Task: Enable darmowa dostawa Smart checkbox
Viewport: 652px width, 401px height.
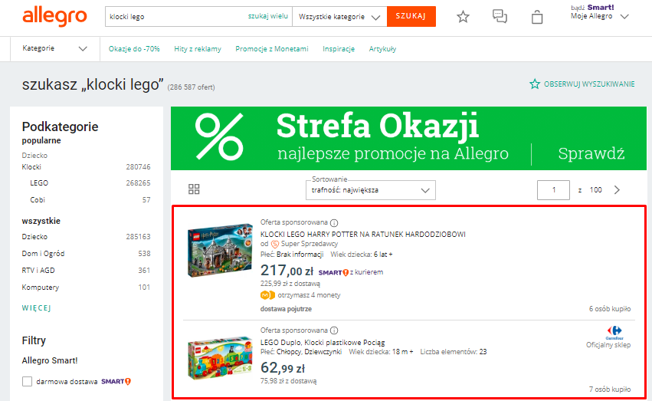Action: [x=27, y=382]
